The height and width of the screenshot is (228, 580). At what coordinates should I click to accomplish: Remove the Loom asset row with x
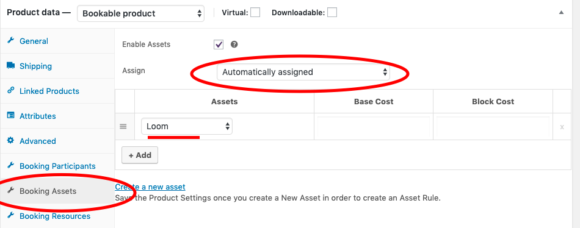pyautogui.click(x=562, y=127)
